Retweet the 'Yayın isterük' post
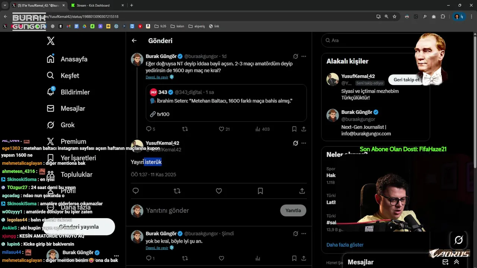 tap(177, 191)
